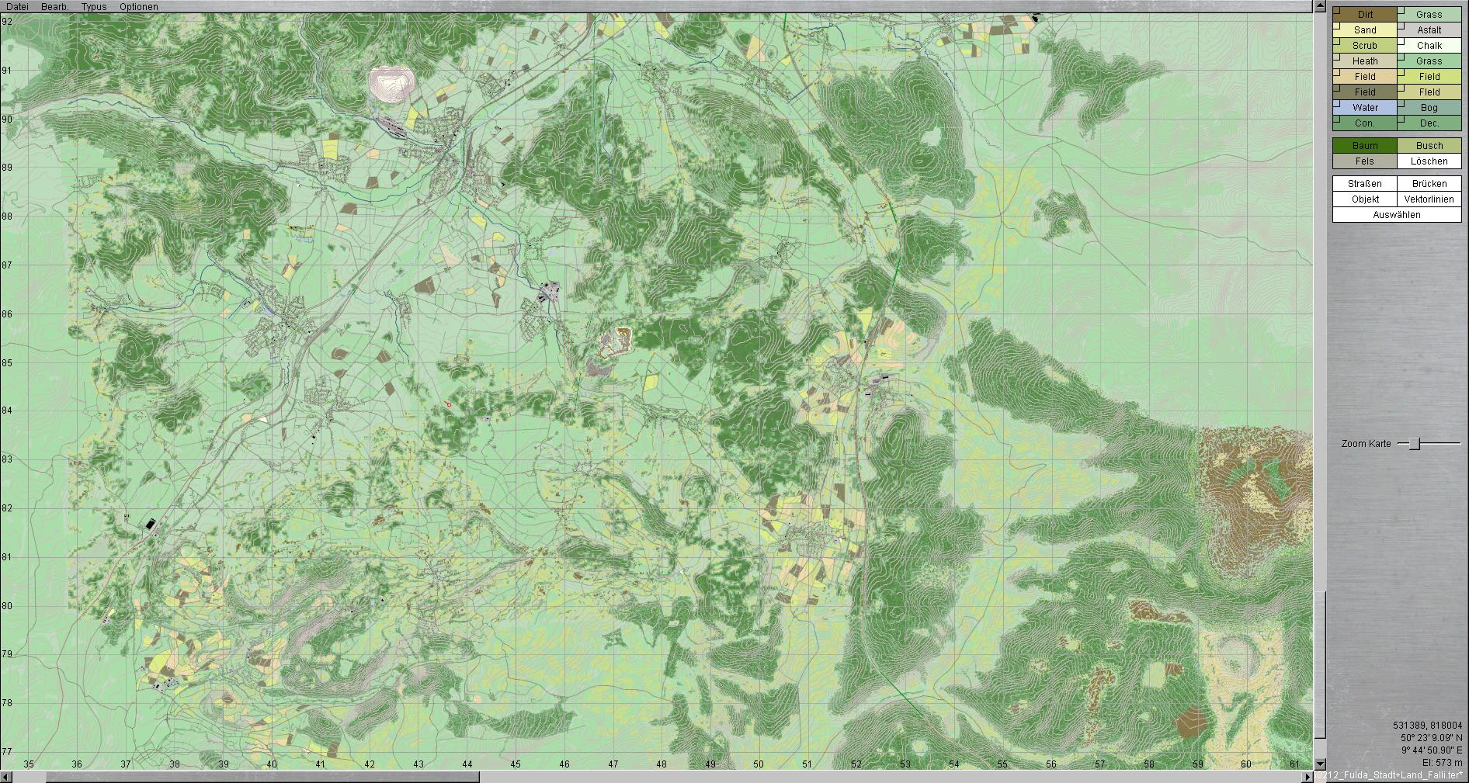The width and height of the screenshot is (1469, 783).
Task: Open the Datei menu
Action: click(x=17, y=6)
